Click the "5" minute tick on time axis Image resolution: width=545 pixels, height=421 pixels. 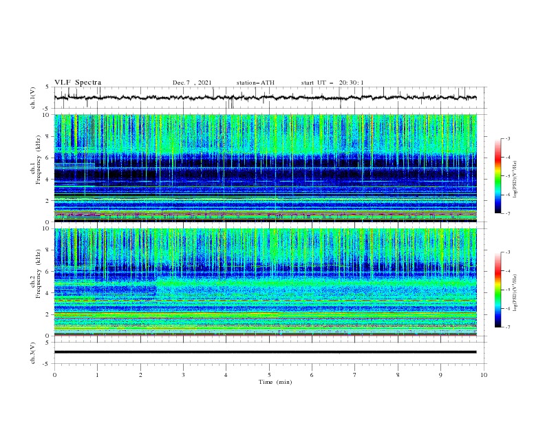(269, 375)
